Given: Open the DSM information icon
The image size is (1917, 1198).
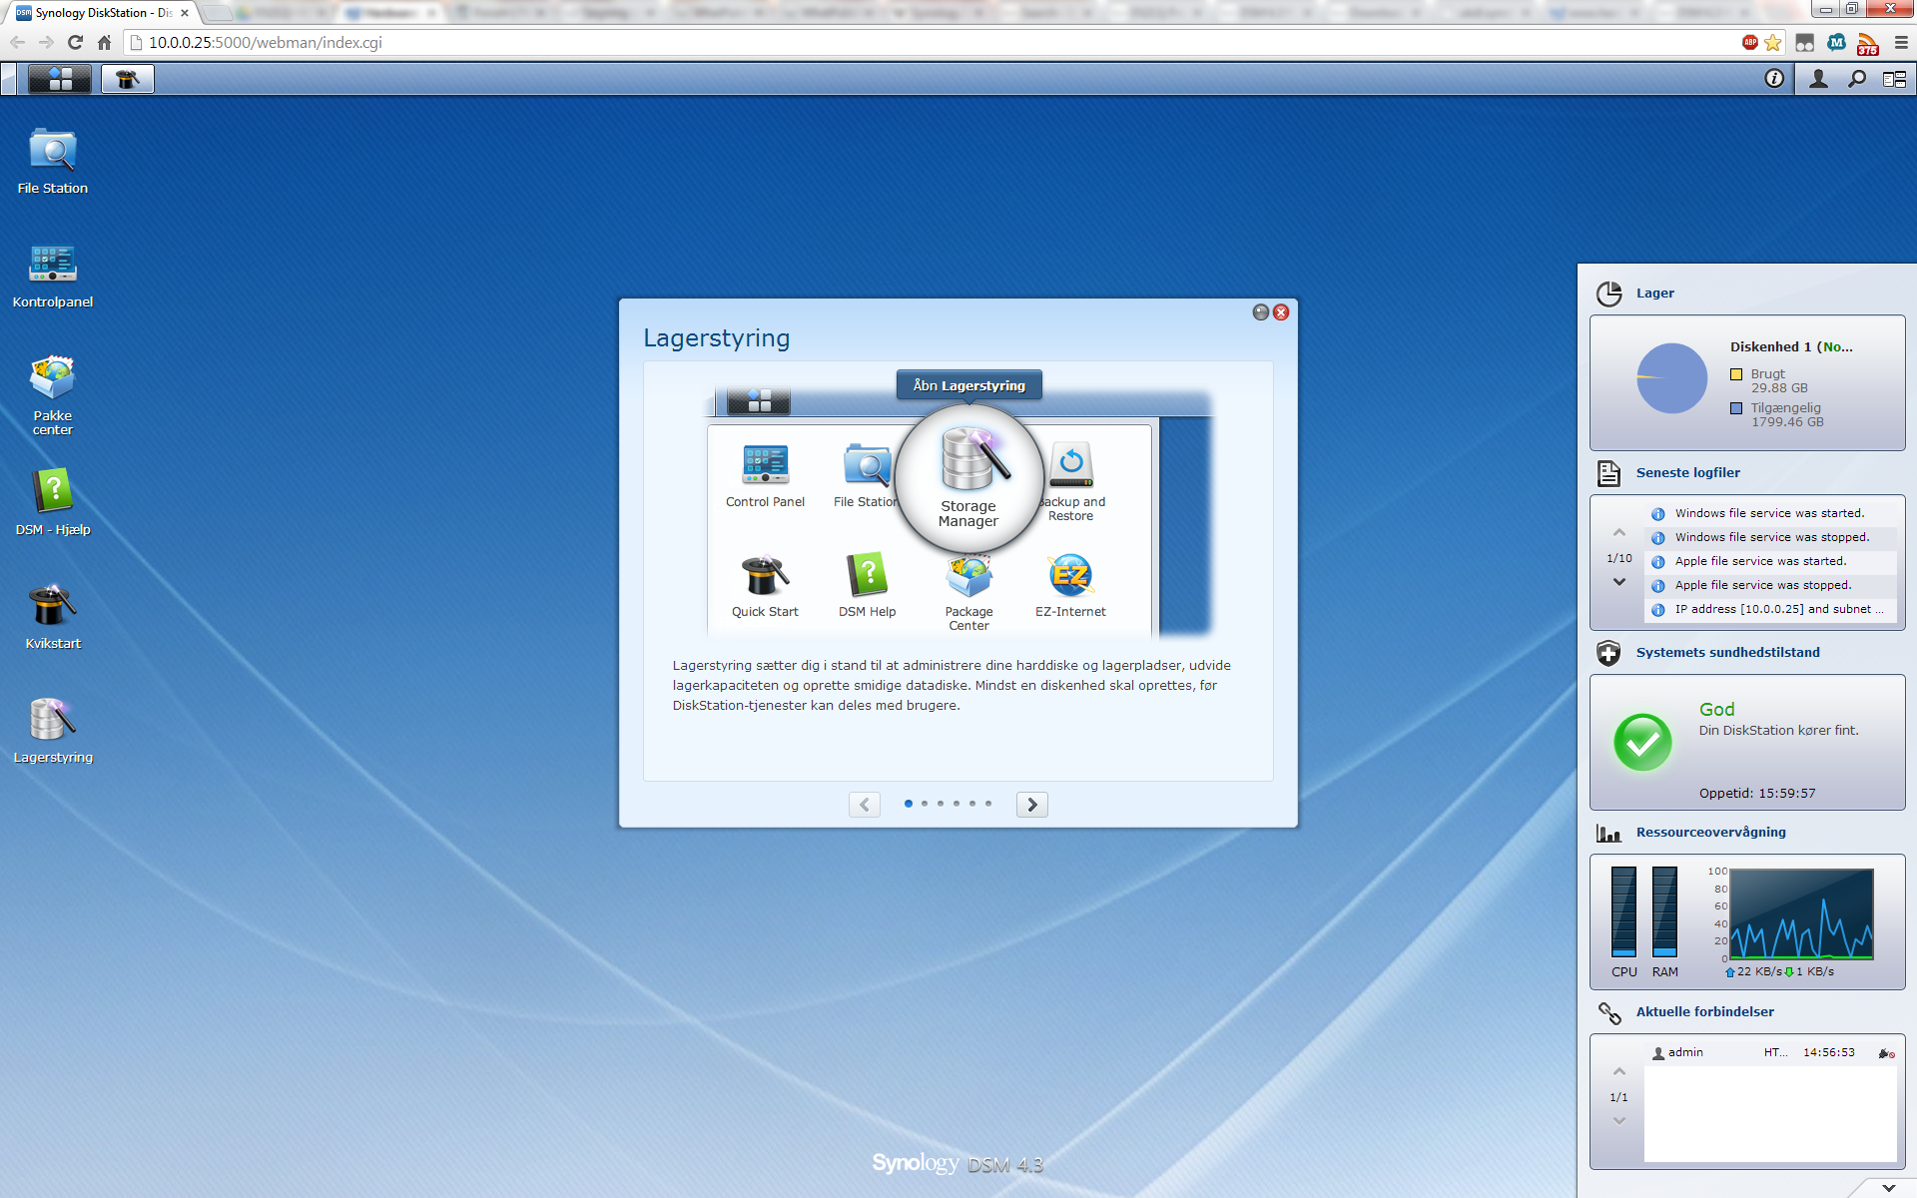Looking at the screenshot, I should [1774, 79].
